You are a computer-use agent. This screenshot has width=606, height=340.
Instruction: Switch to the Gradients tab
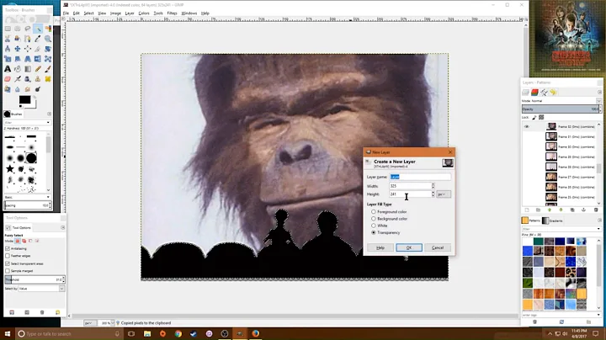(x=553, y=220)
